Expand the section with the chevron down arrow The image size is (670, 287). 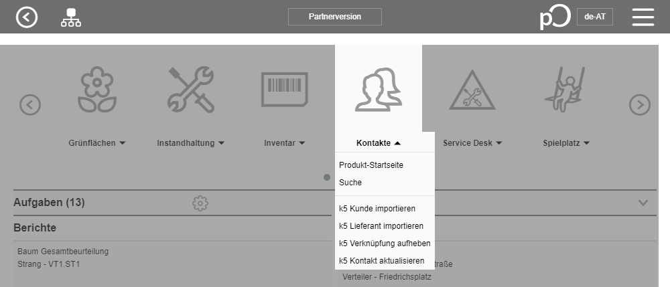(x=643, y=203)
